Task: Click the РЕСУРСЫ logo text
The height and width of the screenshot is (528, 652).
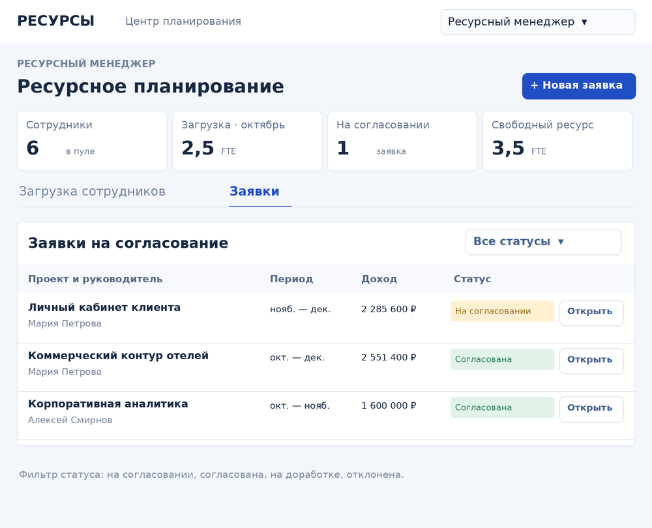Action: point(55,22)
